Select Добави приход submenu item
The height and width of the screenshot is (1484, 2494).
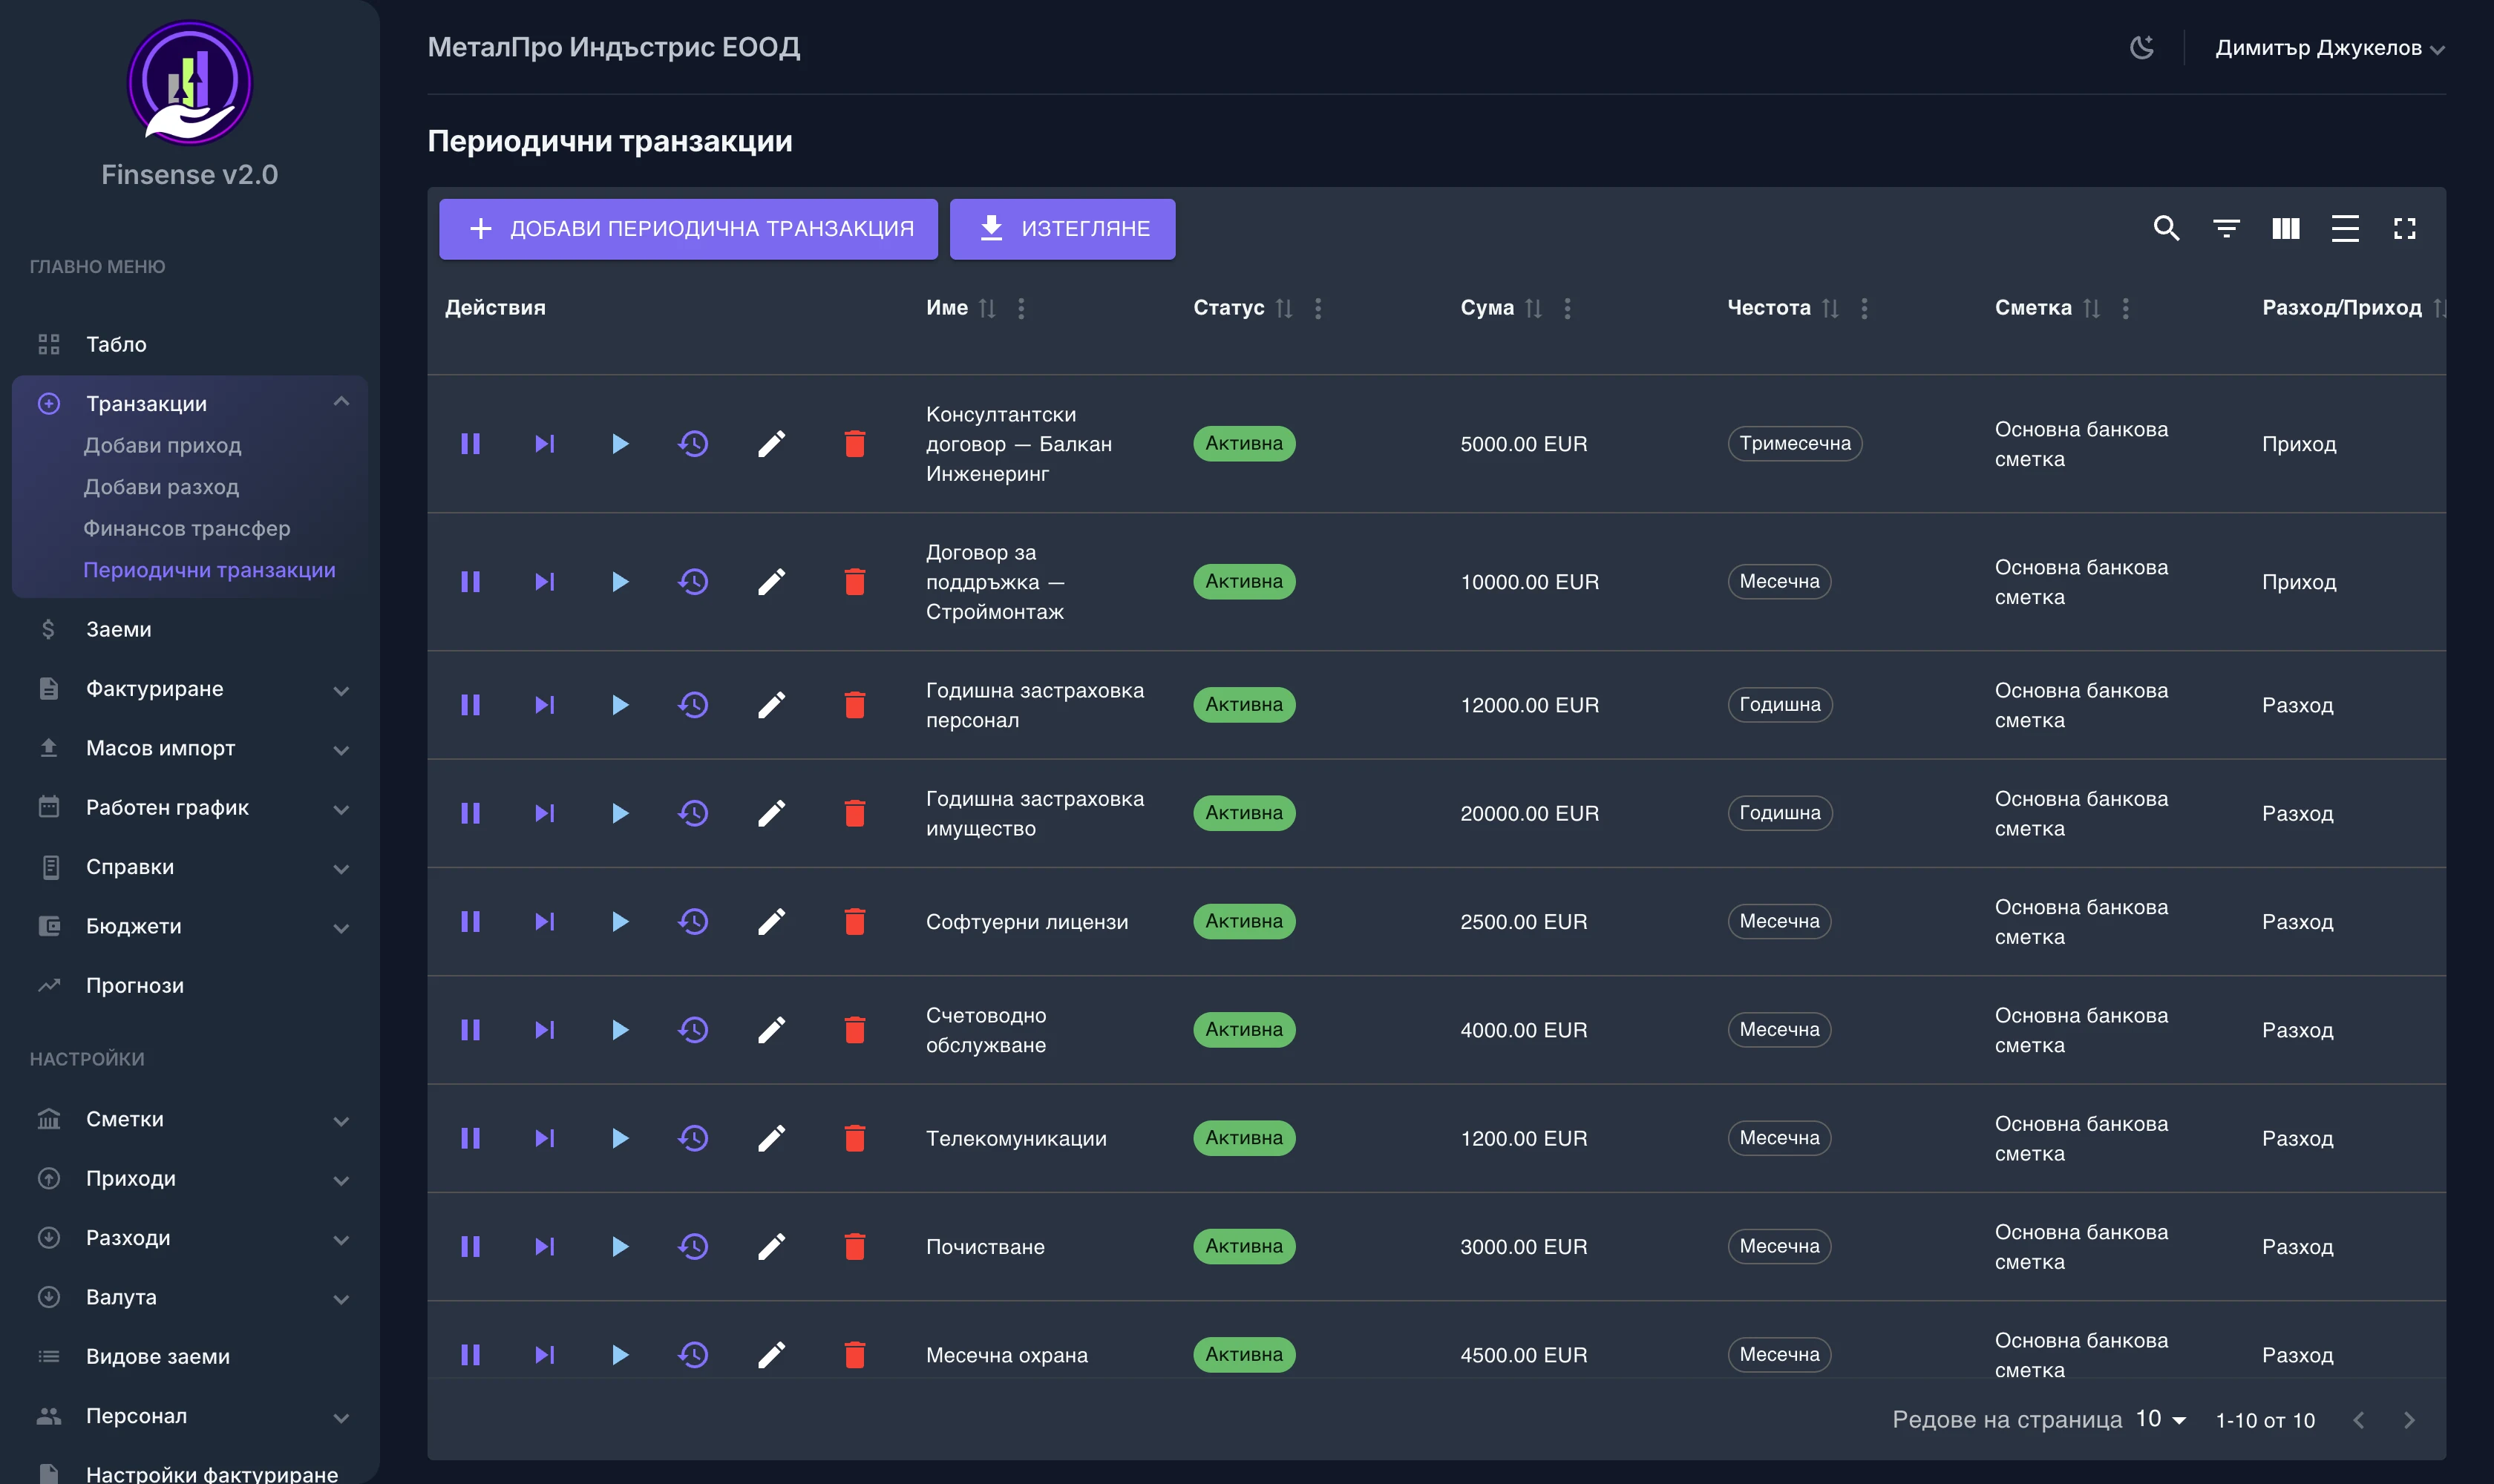click(x=162, y=445)
